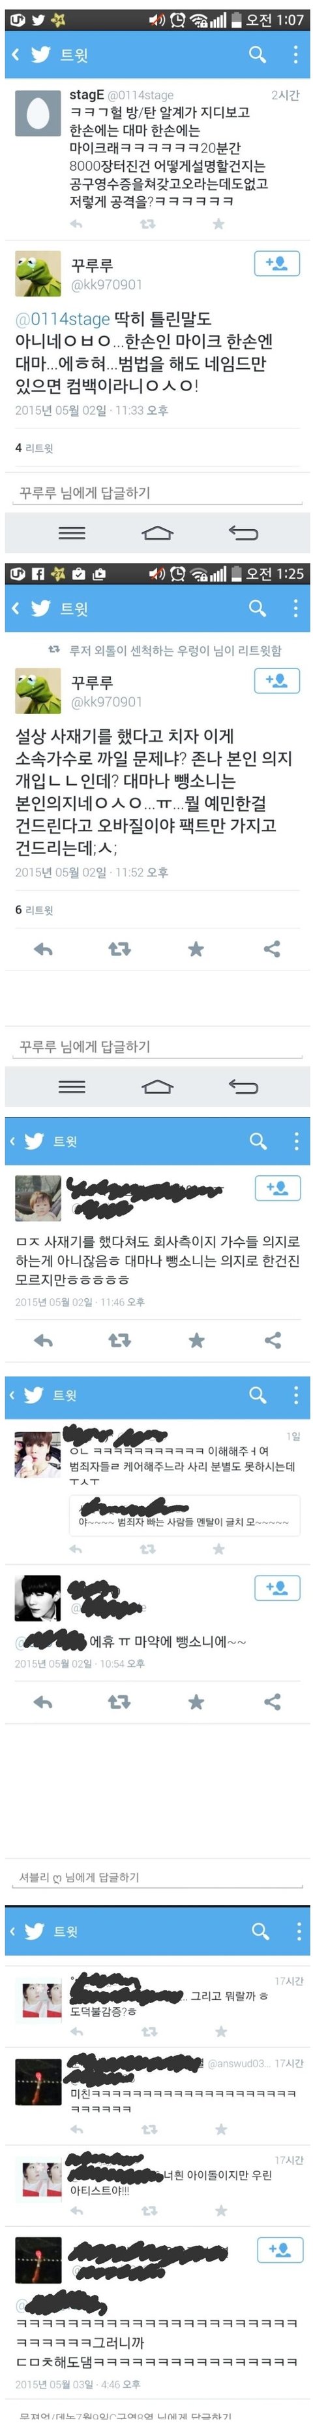View the 6 리트윗 retweeters
Image resolution: width=313 pixels, height=2425 pixels.
[x=34, y=910]
